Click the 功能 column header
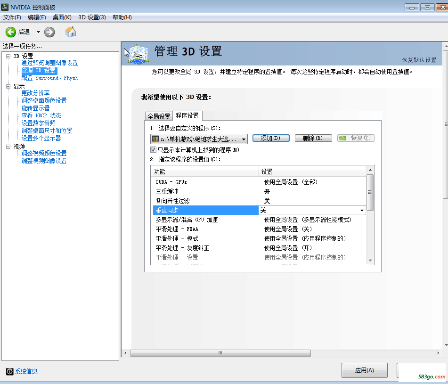Viewport: 448px width, 384px height. point(204,172)
